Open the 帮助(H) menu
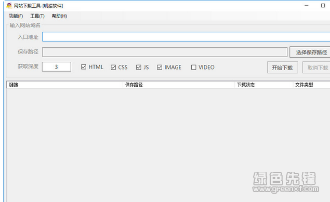This screenshot has height=202, width=330. point(59,16)
